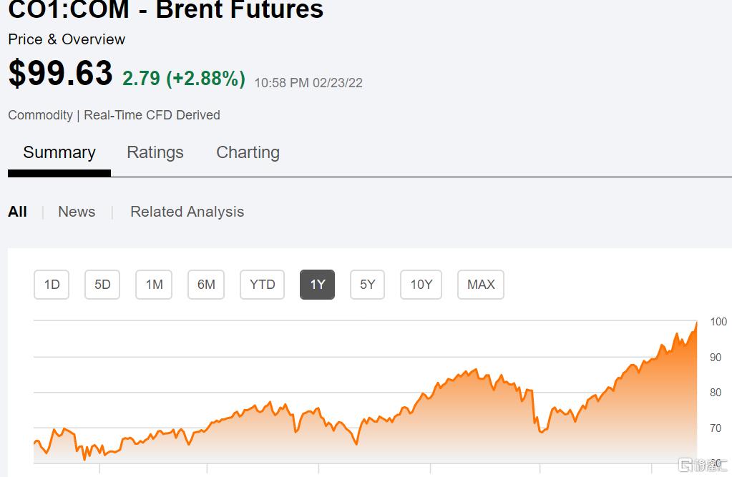Switch chart to 1M range
Viewport: 732px width, 477px height.
pos(154,284)
